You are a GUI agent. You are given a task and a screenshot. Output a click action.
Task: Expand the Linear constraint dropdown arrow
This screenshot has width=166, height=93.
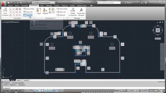coord(39,15)
